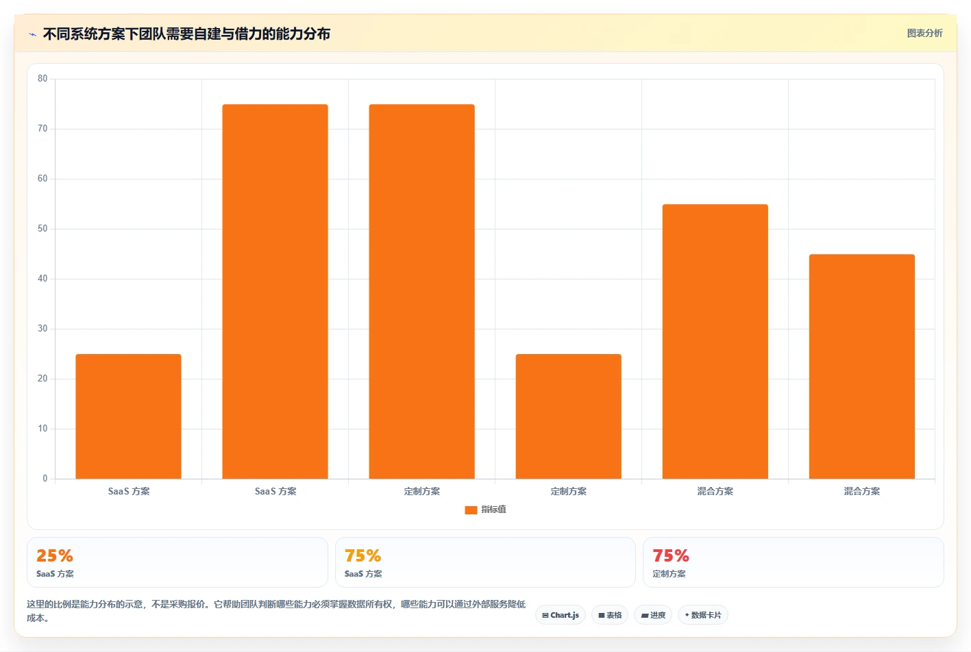This screenshot has width=971, height=652.
Task: Click the title 不同系统方案下团队需要自建与借力的能力分布
Action: click(x=186, y=34)
